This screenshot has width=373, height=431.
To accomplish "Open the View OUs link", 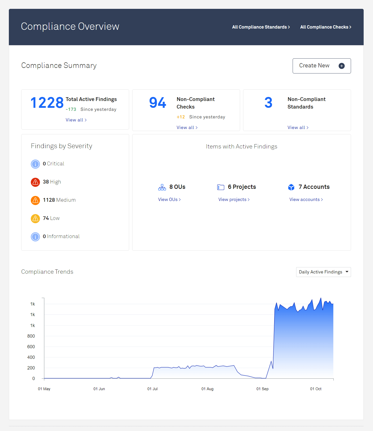I will pyautogui.click(x=169, y=199).
